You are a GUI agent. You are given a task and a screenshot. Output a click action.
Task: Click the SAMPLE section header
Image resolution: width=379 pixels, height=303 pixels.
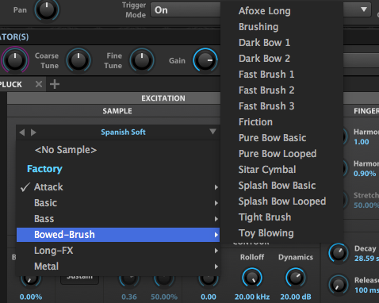pos(117,111)
